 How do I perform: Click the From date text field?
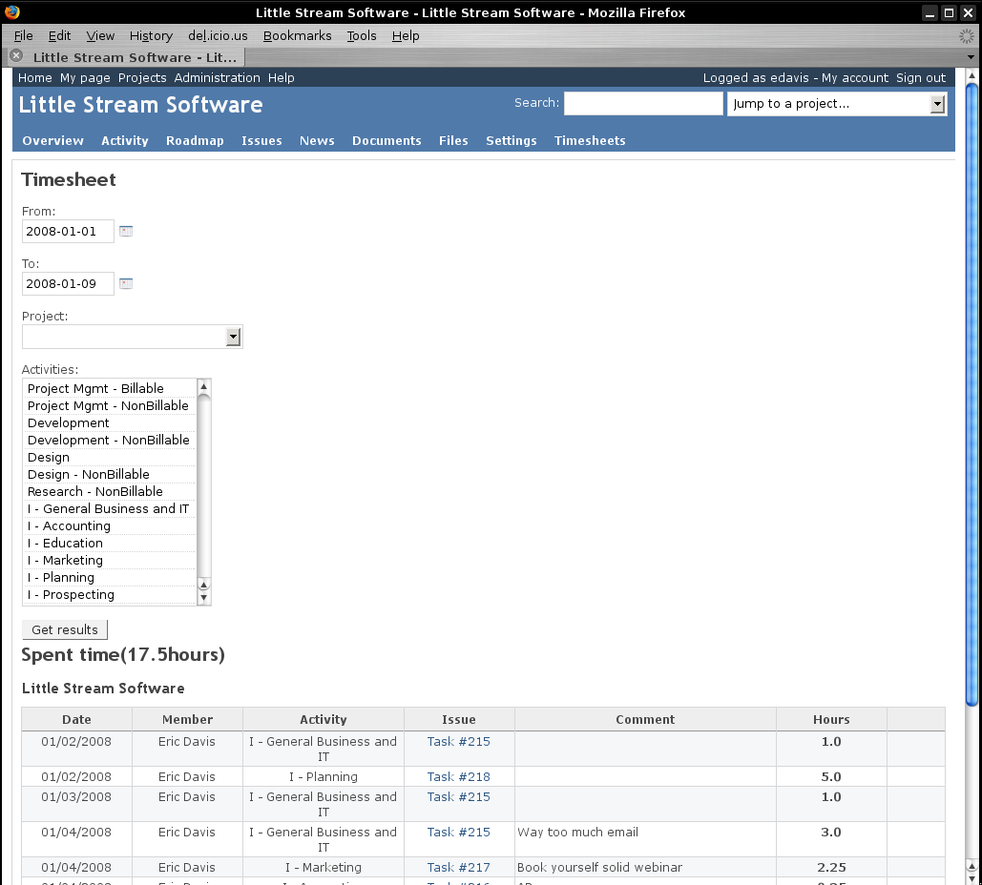coord(67,231)
